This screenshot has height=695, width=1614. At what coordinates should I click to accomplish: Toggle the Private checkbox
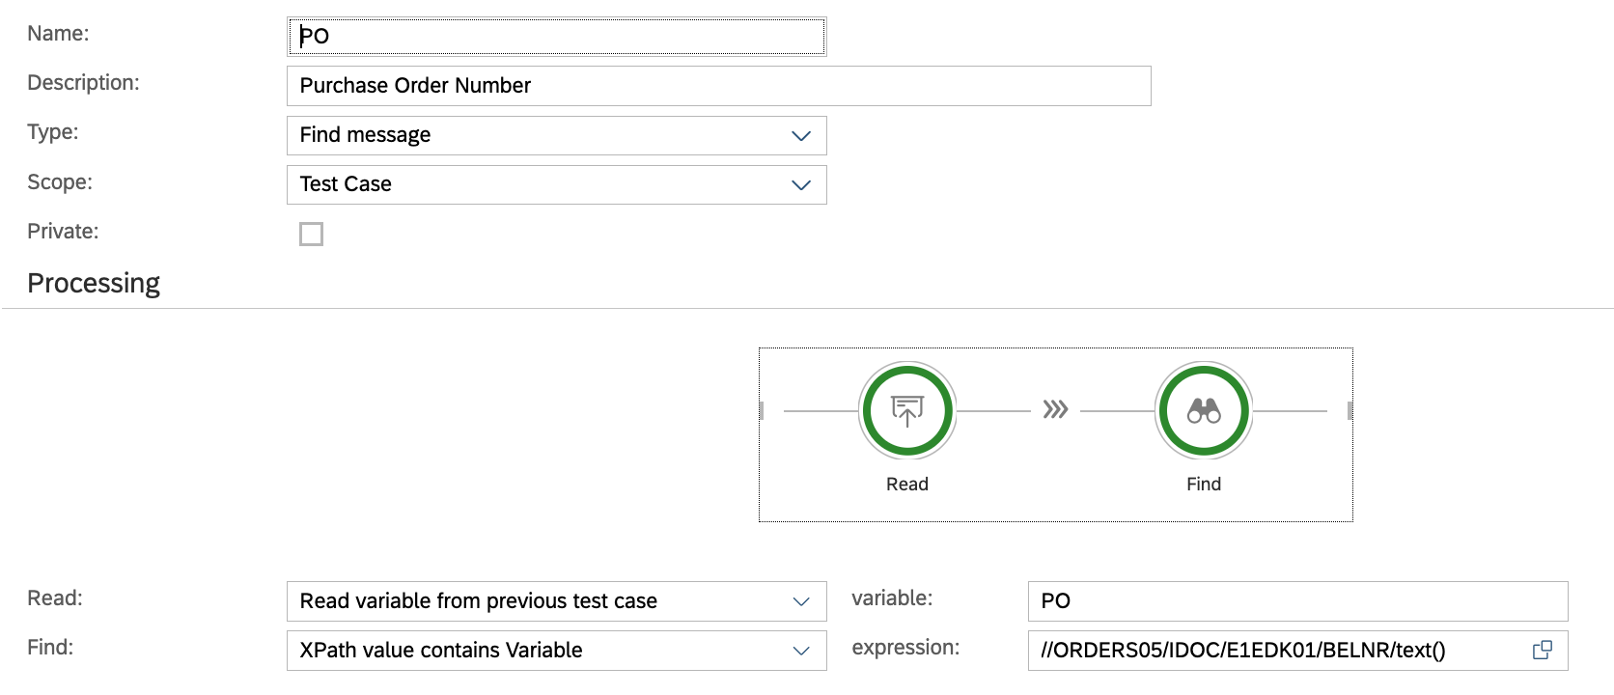tap(311, 235)
